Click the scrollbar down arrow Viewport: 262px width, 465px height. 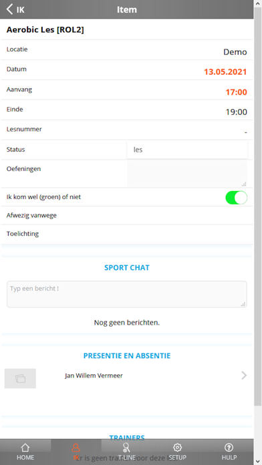click(258, 462)
